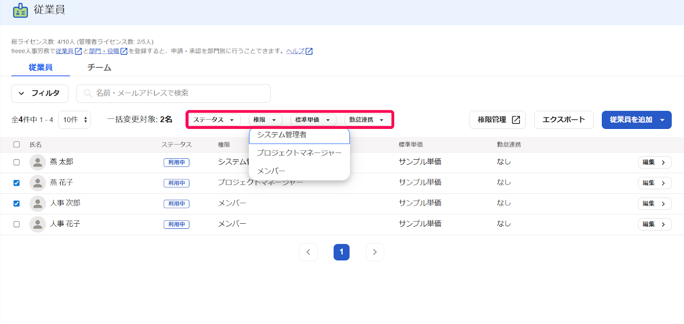Screen dimensions: 684x324
Task: Open the 10件 page size selector
Action: pyautogui.click(x=74, y=120)
